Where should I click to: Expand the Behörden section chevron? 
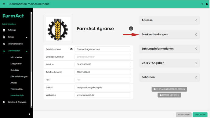click(196, 77)
